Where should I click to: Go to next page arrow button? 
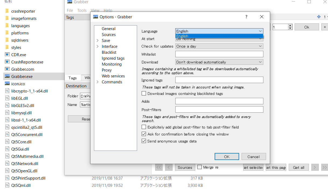(315, 167)
